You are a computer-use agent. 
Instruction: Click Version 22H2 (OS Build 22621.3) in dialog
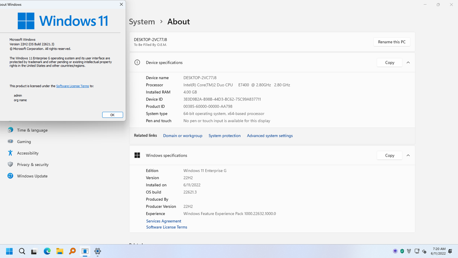point(32,44)
